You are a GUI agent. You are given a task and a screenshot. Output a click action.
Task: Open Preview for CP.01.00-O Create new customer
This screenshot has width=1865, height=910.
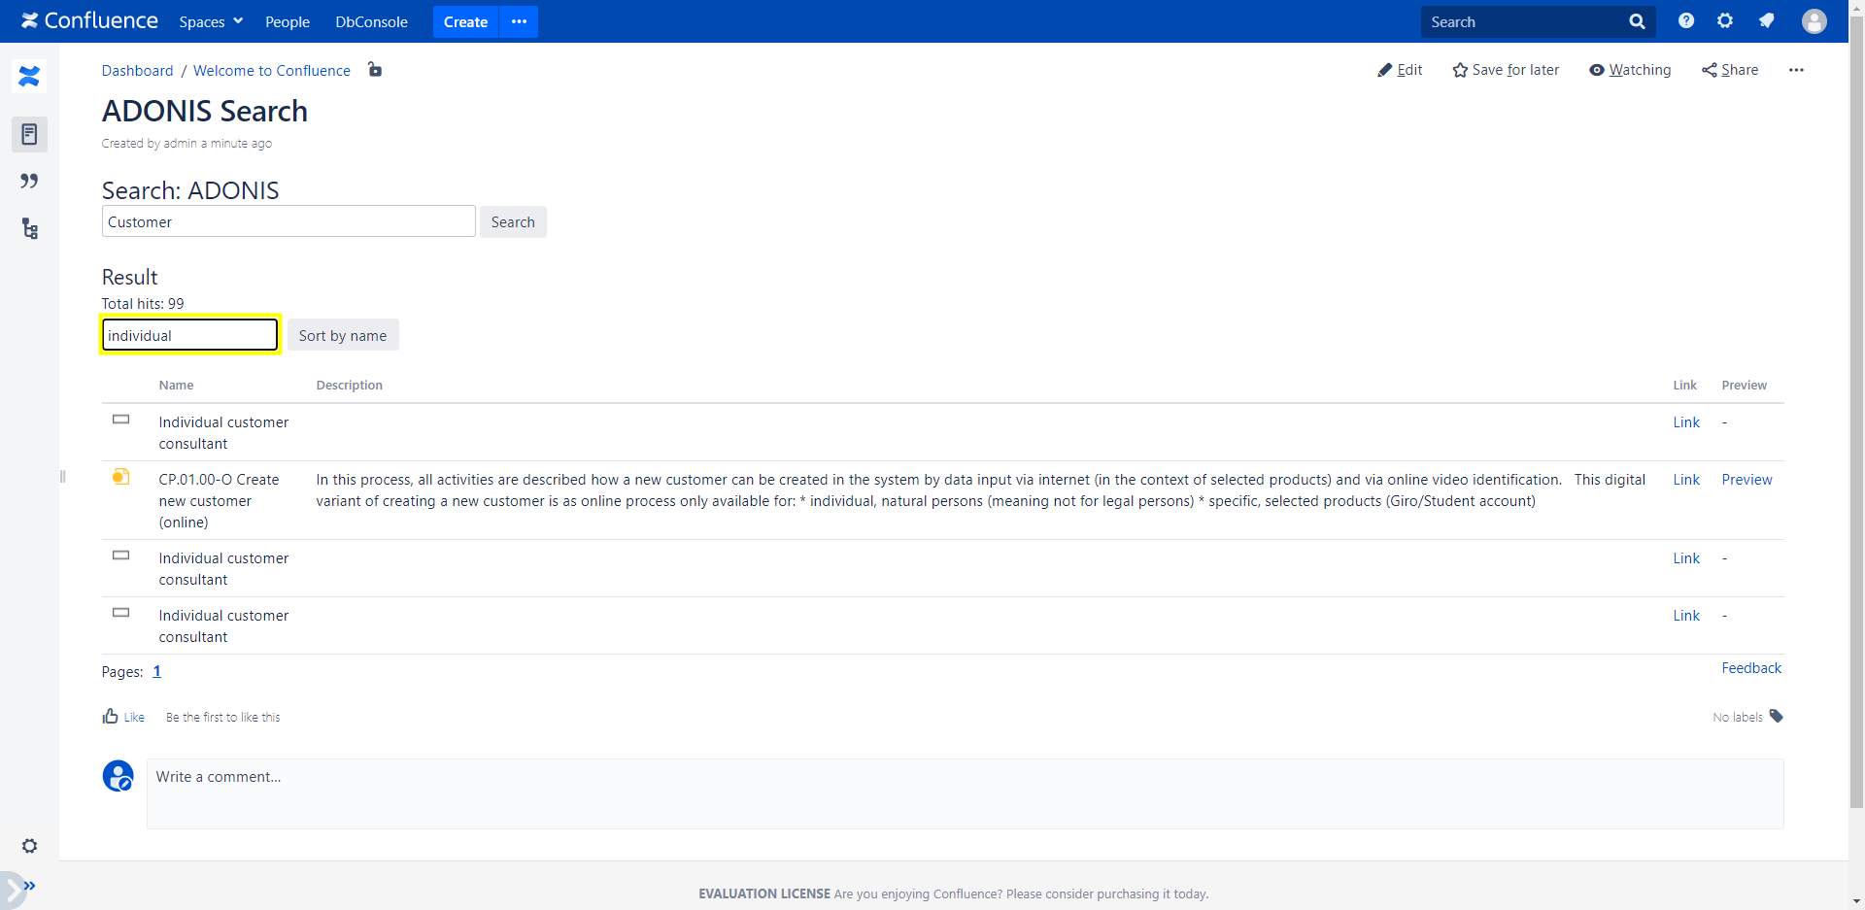tap(1746, 480)
